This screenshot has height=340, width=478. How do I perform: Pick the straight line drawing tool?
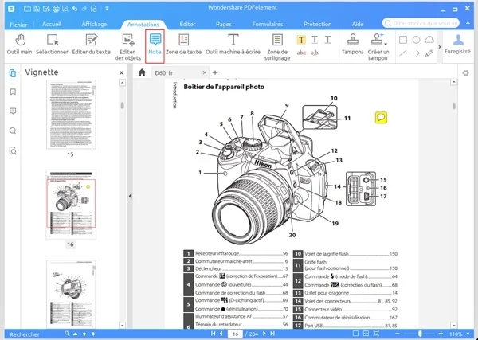403,53
